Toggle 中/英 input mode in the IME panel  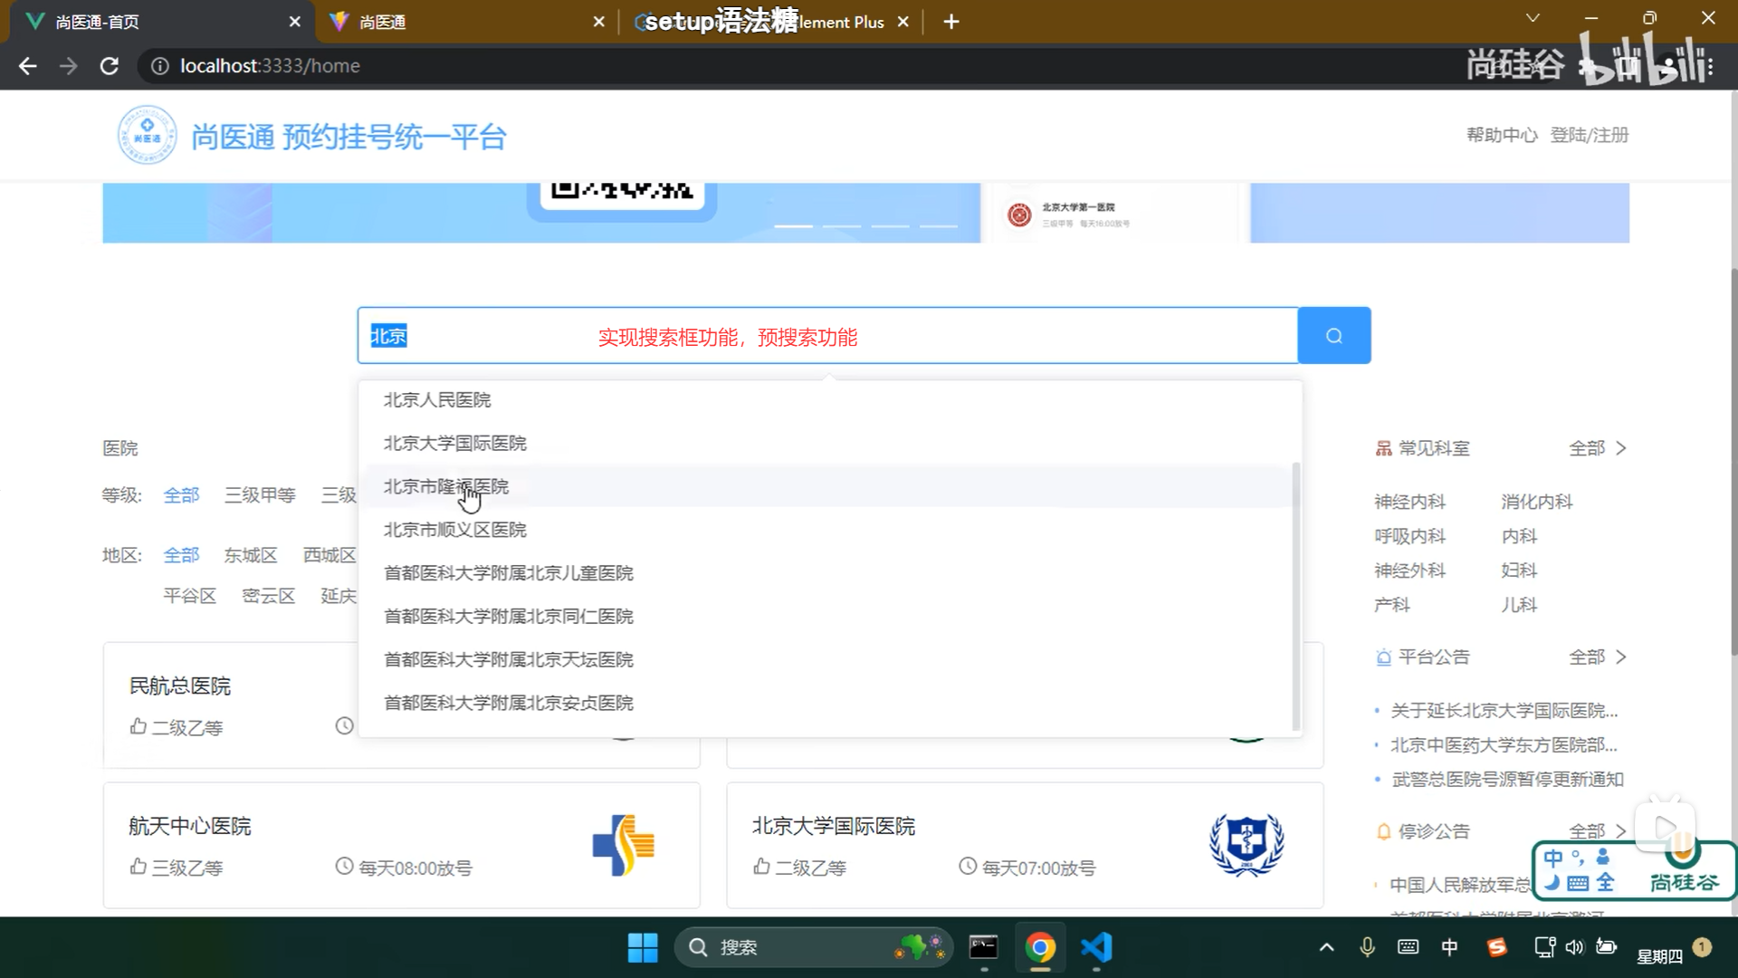1553,858
